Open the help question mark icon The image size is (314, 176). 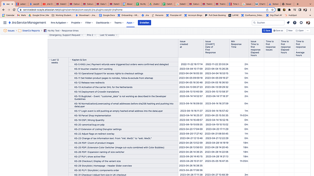click(x=294, y=23)
